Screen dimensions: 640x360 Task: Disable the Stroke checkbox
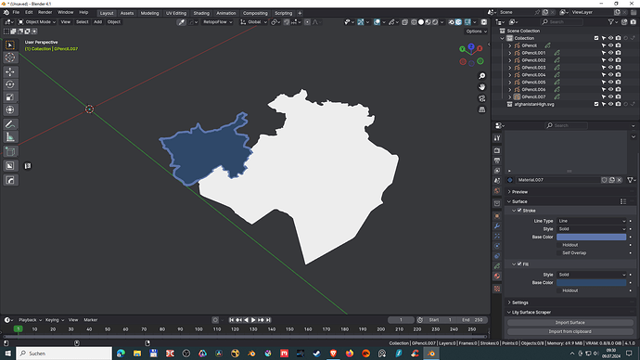coord(519,211)
